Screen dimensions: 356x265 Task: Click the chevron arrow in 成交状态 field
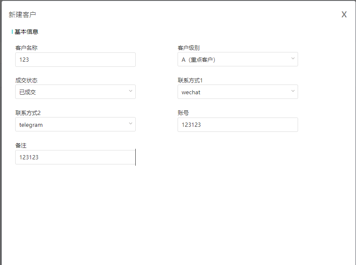(x=131, y=91)
